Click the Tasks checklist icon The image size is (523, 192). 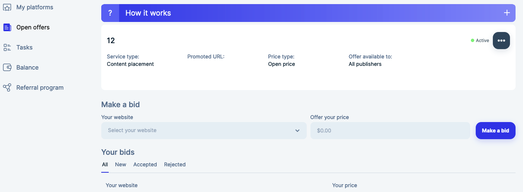(7, 47)
